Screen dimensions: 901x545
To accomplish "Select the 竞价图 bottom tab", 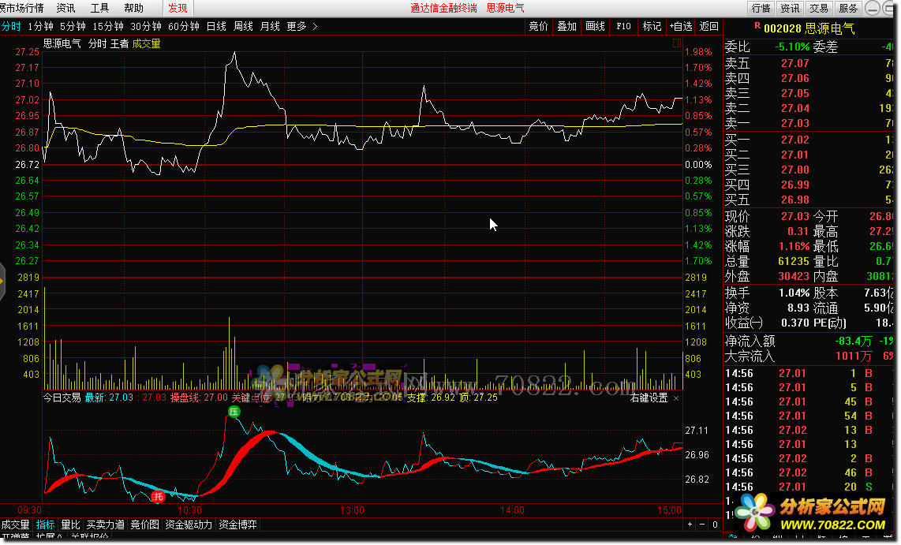I will point(145,525).
